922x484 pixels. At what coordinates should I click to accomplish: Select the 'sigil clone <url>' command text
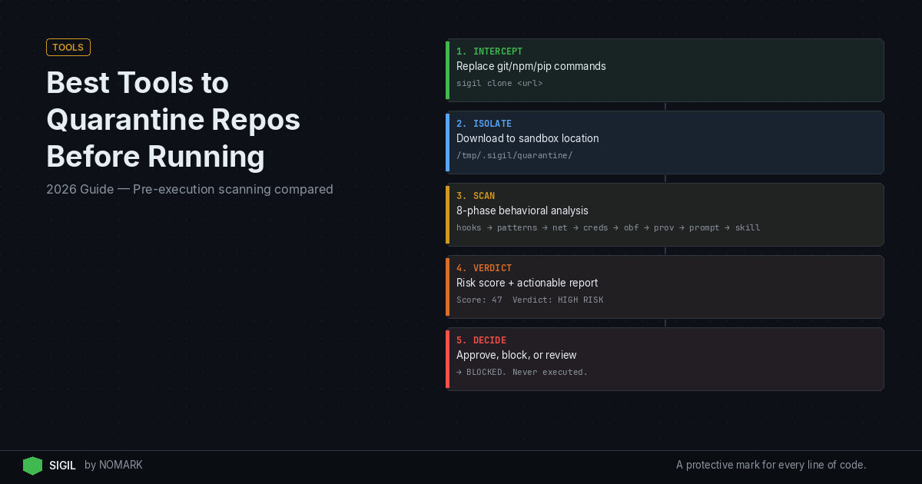click(499, 83)
